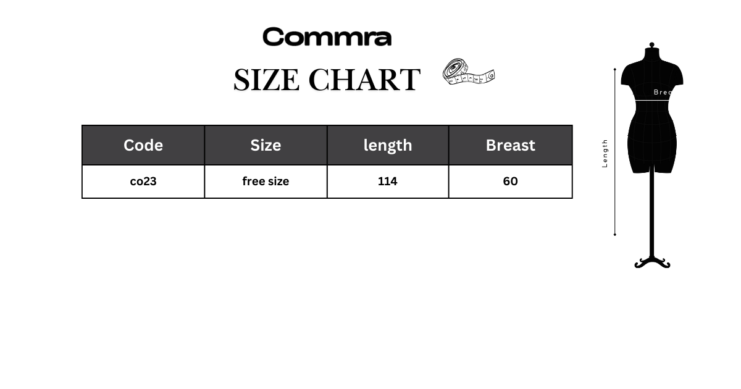Click the mannequin dress form graphic
This screenshot has width=741, height=389.
pyautogui.click(x=652, y=156)
